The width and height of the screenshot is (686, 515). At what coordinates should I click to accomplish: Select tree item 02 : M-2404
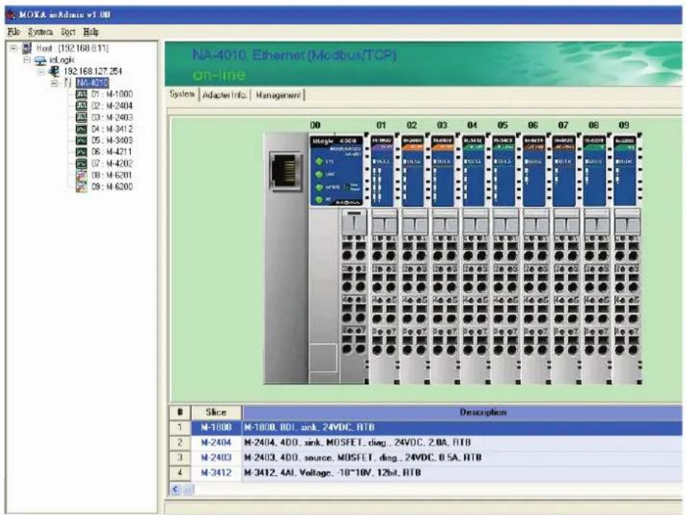pyautogui.click(x=112, y=106)
